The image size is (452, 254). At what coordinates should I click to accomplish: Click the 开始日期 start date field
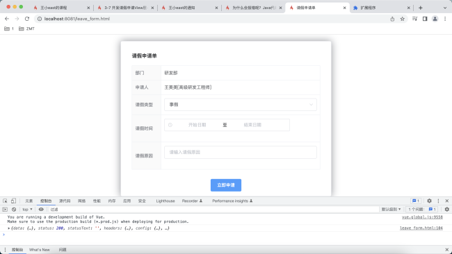coord(197,125)
